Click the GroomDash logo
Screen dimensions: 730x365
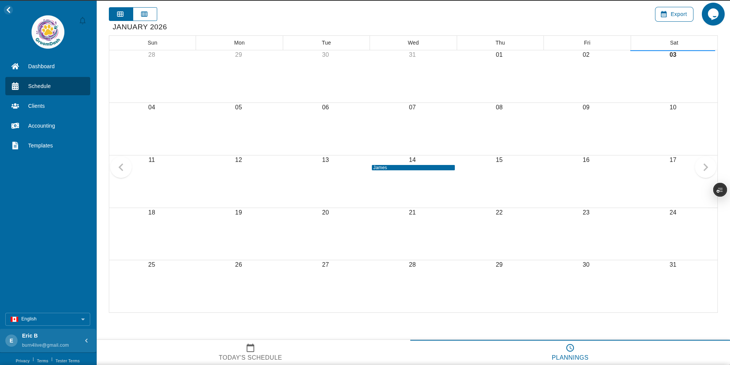(48, 32)
